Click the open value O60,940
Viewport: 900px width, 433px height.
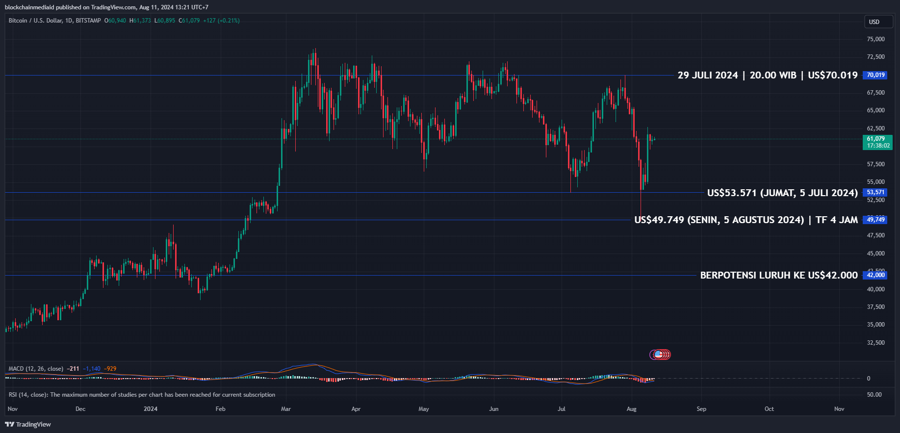coord(115,21)
